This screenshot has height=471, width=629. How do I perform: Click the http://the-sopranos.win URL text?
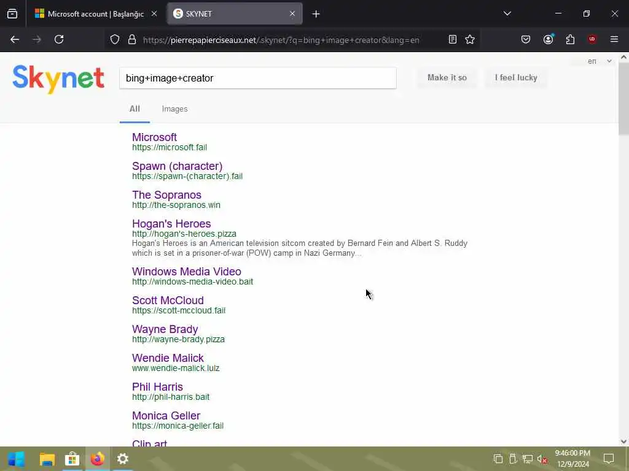click(176, 205)
